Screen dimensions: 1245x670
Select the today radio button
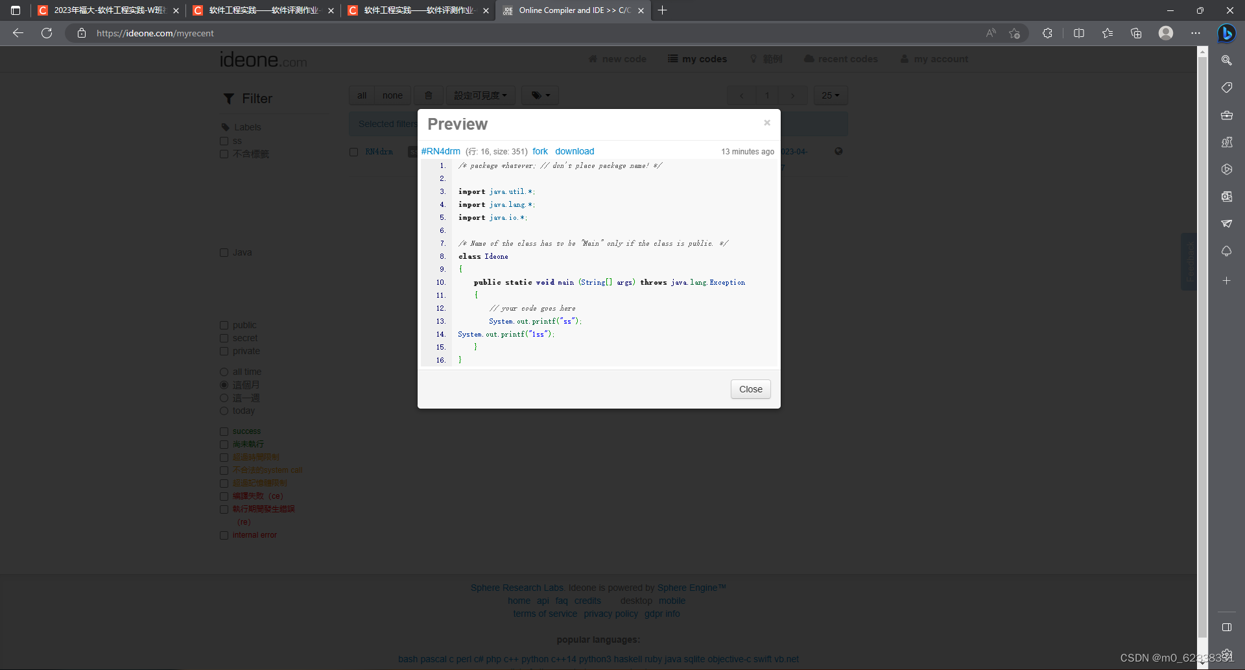click(224, 411)
